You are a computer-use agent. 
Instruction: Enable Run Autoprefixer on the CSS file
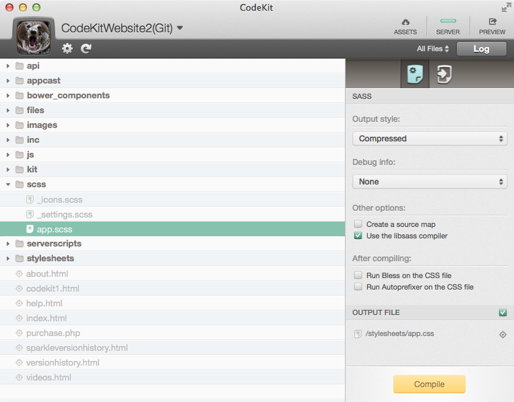click(358, 287)
